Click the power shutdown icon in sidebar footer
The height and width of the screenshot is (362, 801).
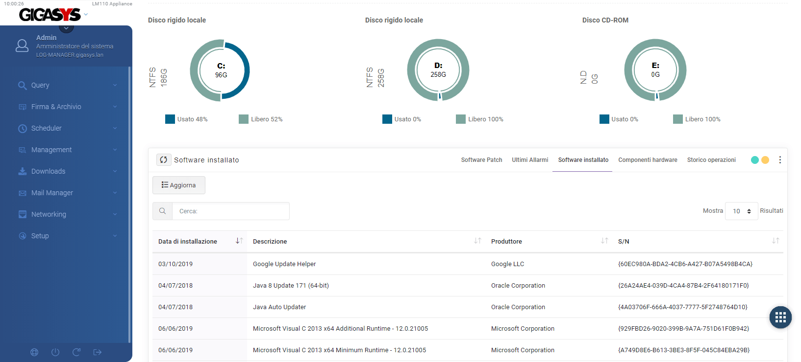point(55,352)
